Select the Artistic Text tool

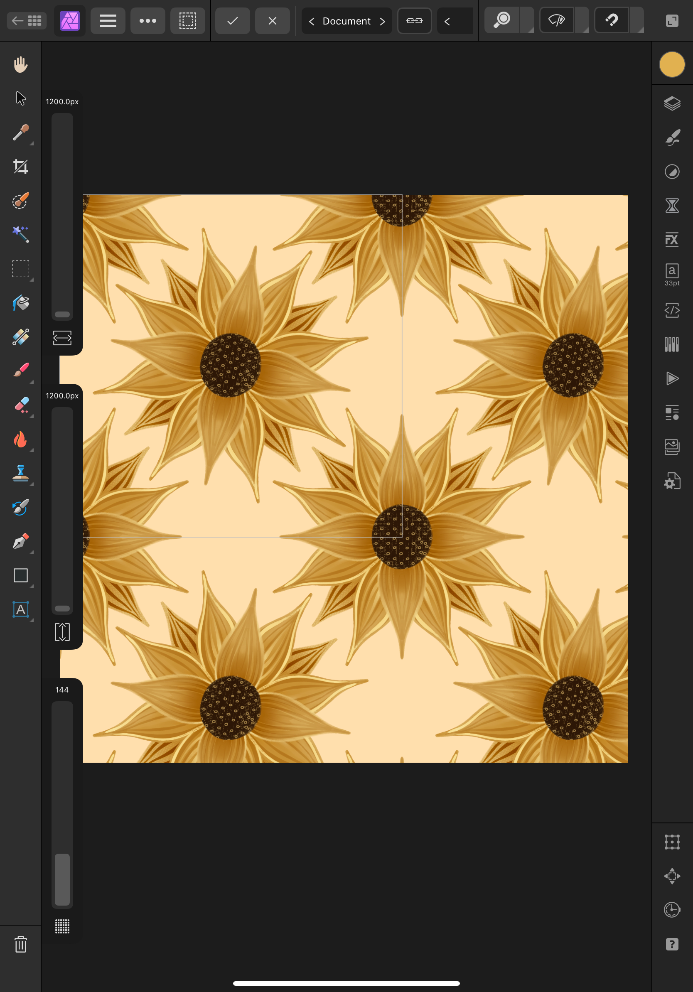click(x=20, y=609)
